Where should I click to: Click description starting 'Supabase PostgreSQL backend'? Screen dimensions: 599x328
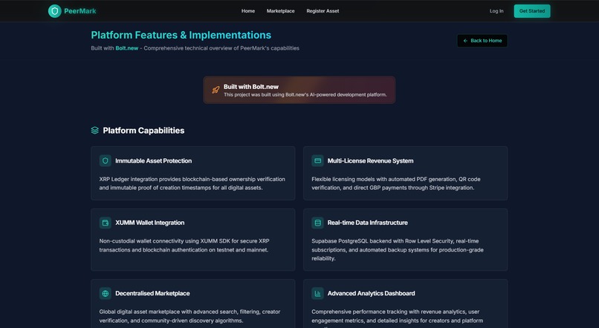(398, 250)
